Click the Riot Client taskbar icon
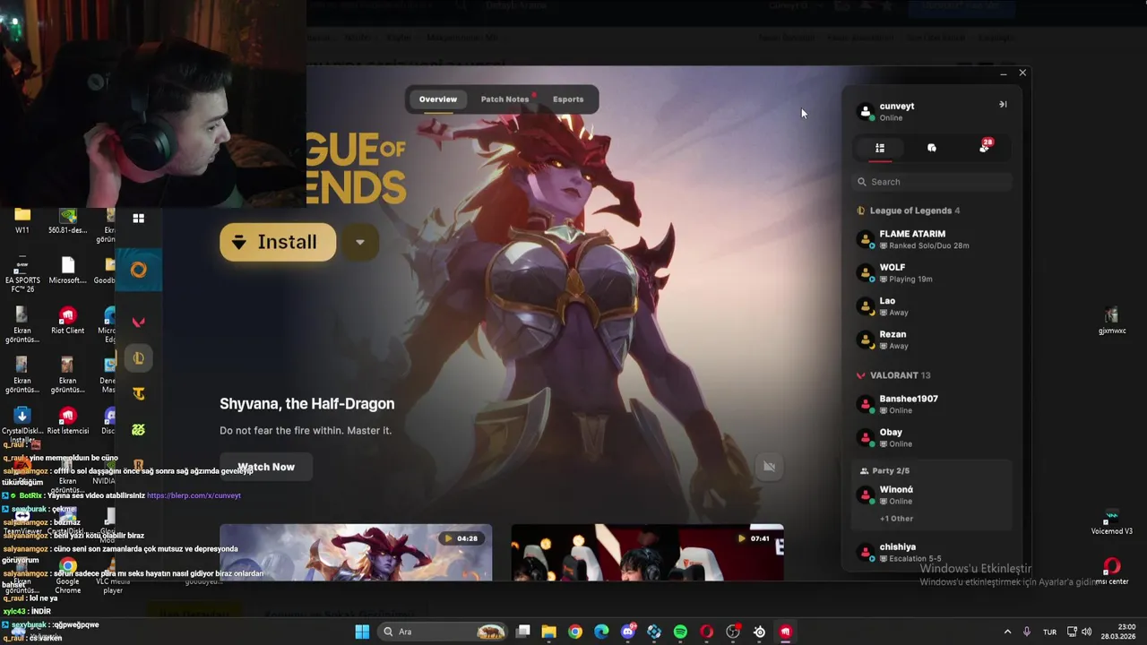 coord(786,632)
